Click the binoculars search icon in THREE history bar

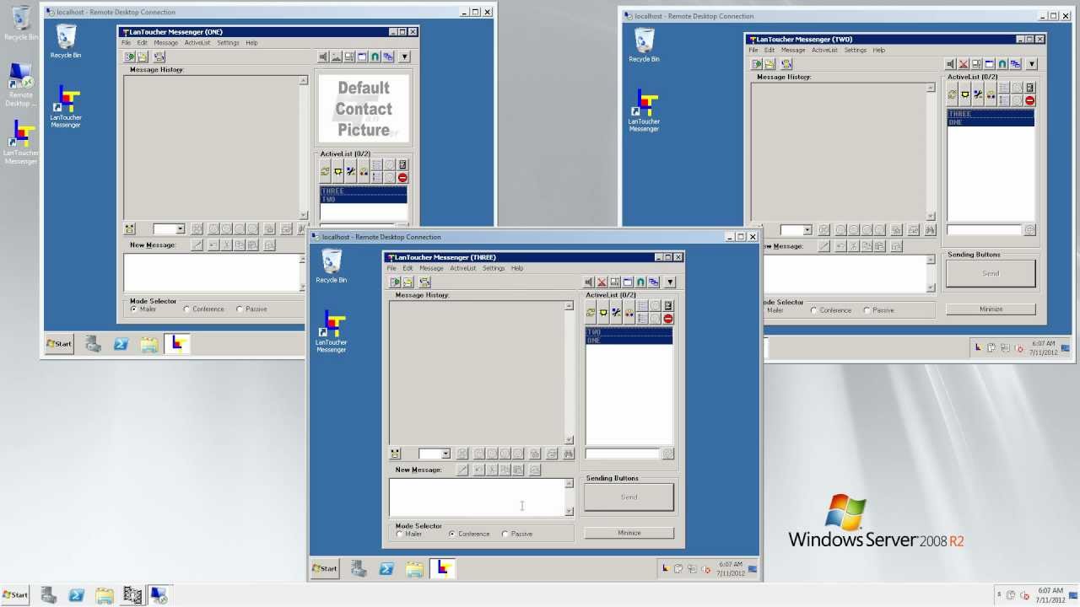tap(568, 454)
